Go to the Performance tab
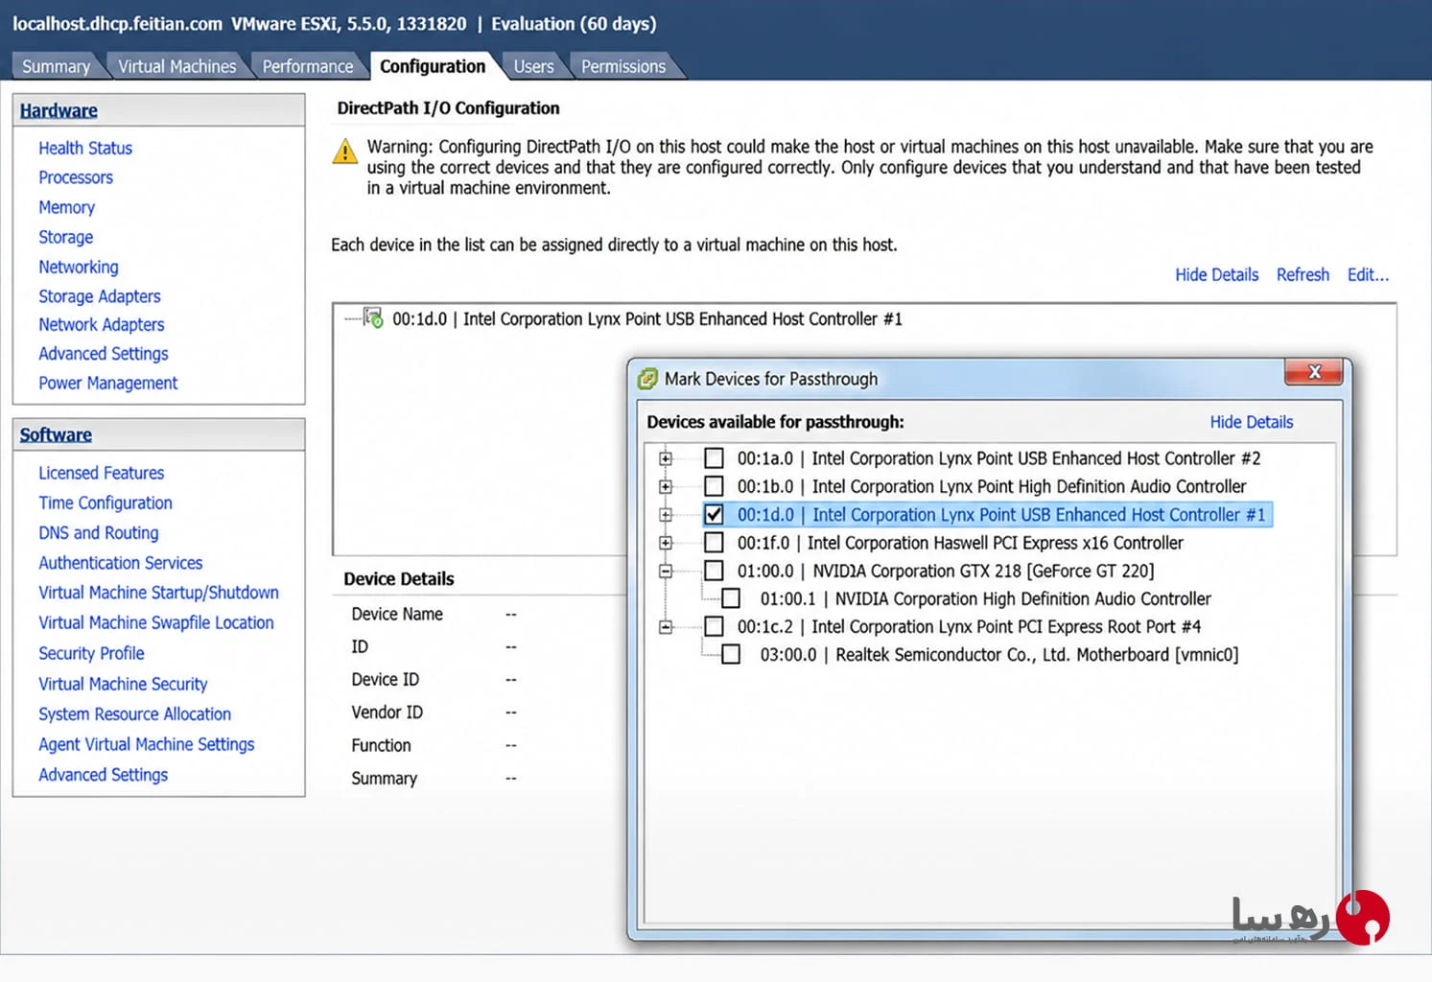The image size is (1432, 982). [x=308, y=66]
